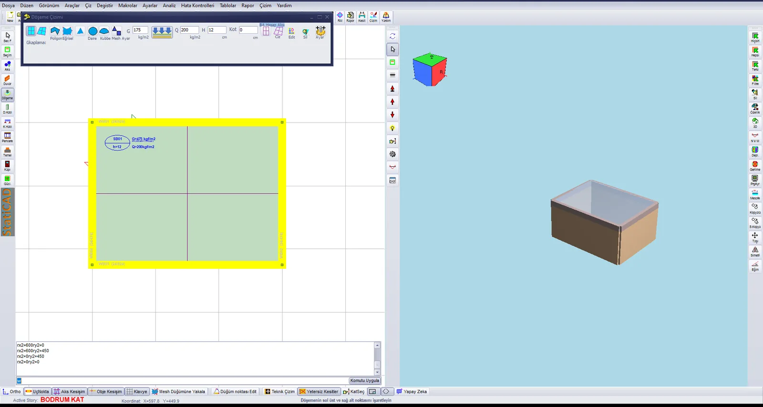Viewport: 763px width, 407px height.
Task: Open the Tablolar menu
Action: coord(228,6)
